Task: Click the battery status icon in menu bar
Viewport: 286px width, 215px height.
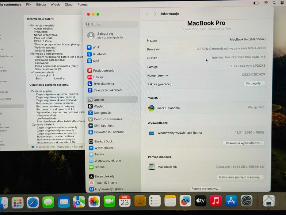Action: click(256, 3)
